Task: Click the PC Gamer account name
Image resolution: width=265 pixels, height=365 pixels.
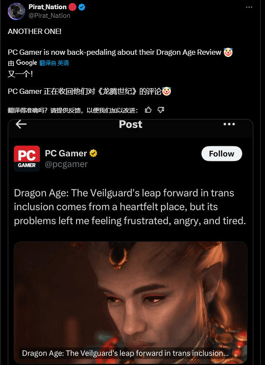Action: pyautogui.click(x=66, y=153)
